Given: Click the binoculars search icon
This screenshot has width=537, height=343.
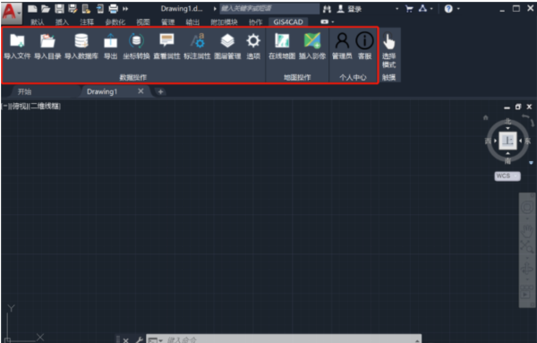Looking at the screenshot, I should [x=327, y=9].
